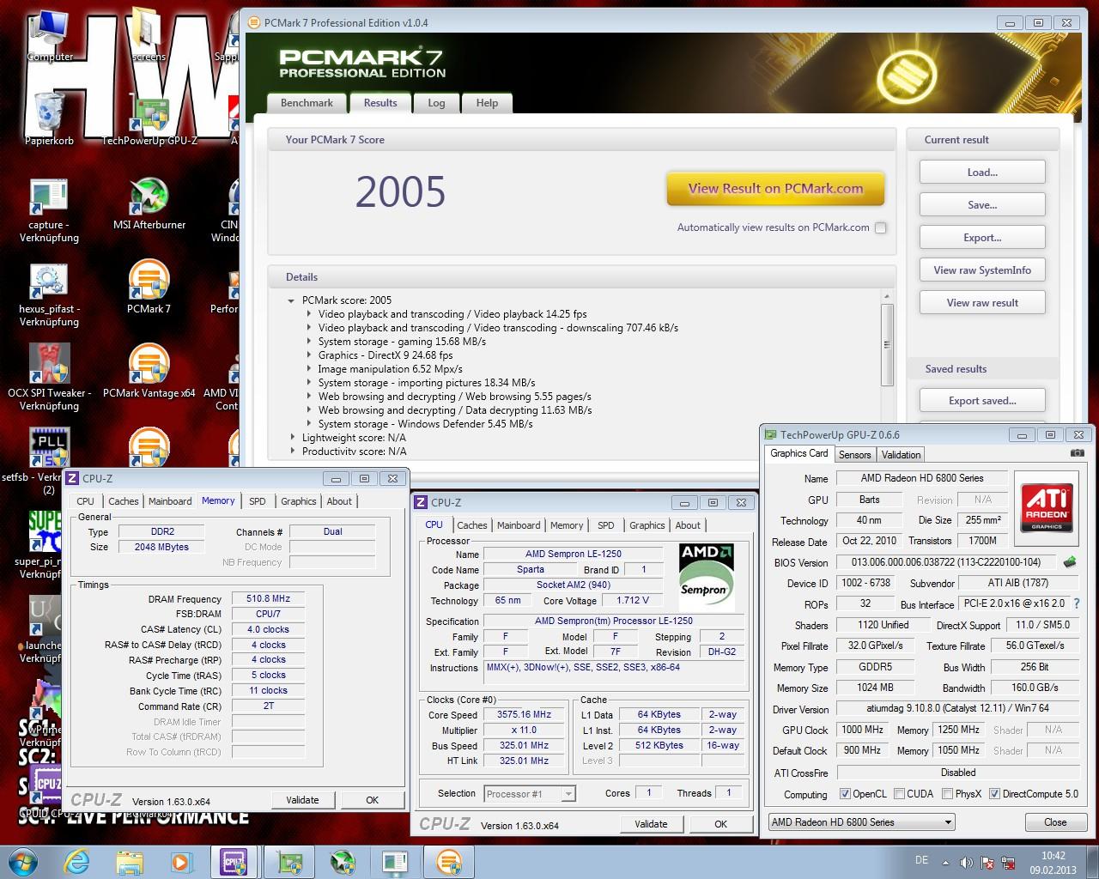This screenshot has height=879, width=1099.
Task: Expand System storage - gaming result row
Action: tap(309, 342)
